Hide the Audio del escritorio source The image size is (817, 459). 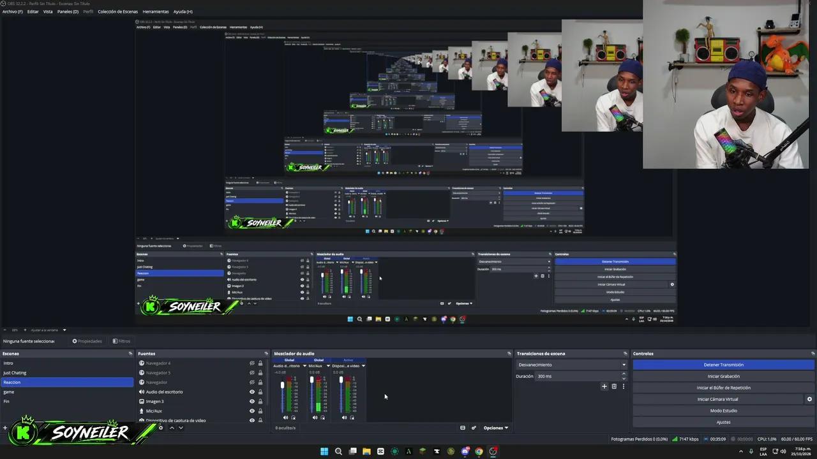pyautogui.click(x=252, y=392)
